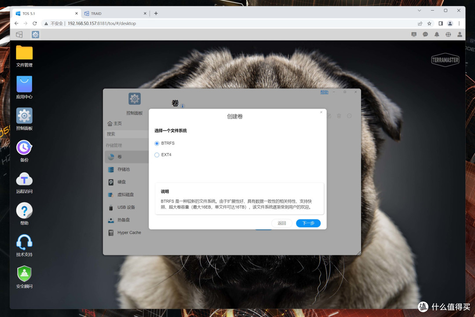Image resolution: width=475 pixels, height=317 pixels.
Task: Go to 主页 home in control panel
Action: [x=114, y=123]
